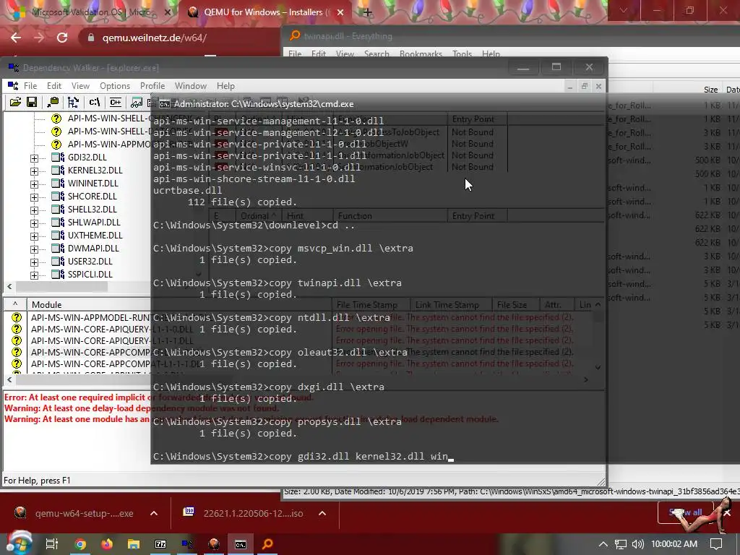The height and width of the screenshot is (555, 740).
Task: Switch to the Command Prompt taskbar icon
Action: (x=241, y=544)
